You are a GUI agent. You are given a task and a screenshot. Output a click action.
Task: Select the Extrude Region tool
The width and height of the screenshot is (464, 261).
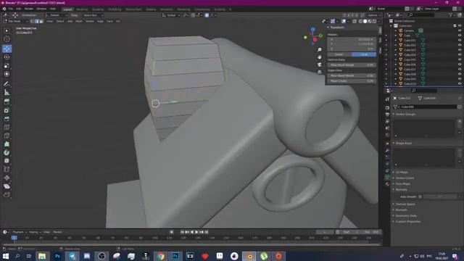[7, 101]
